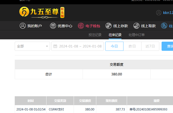Click the 我的账户 person icon

click(x=23, y=26)
